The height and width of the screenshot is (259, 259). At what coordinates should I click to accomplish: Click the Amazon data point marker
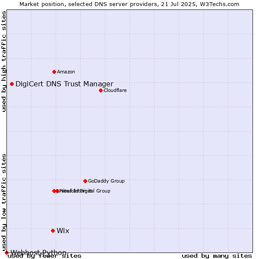(54, 72)
